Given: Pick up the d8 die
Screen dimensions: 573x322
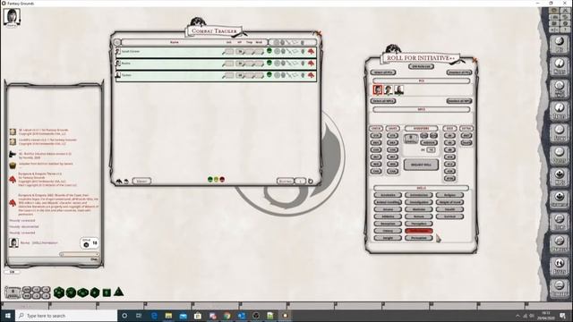Looking at the screenshot, I should tap(95, 292).
